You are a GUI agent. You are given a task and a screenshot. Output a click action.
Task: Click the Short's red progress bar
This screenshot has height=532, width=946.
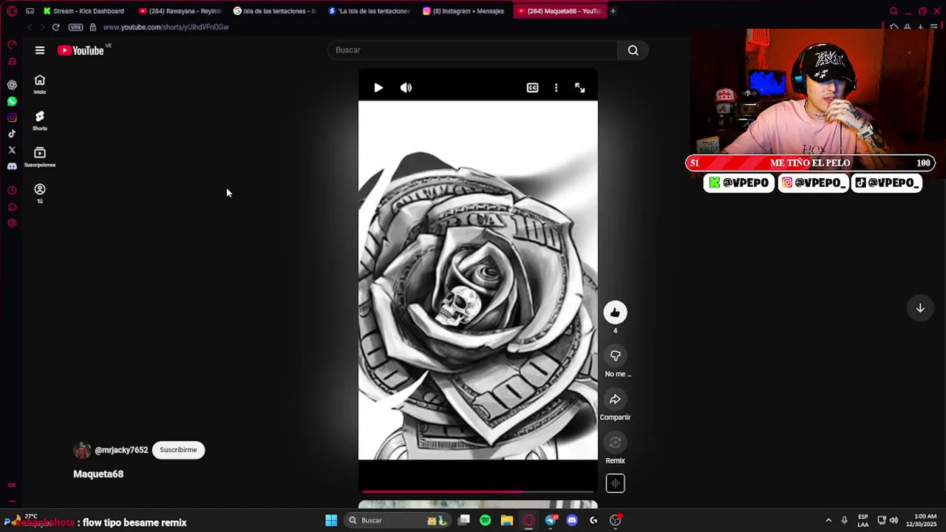478,491
